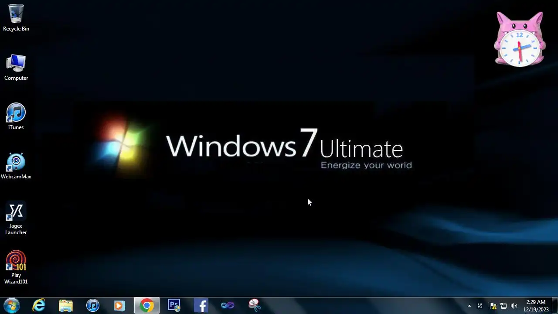Open the Windows Start menu
The width and height of the screenshot is (558, 314).
pyautogui.click(x=12, y=305)
